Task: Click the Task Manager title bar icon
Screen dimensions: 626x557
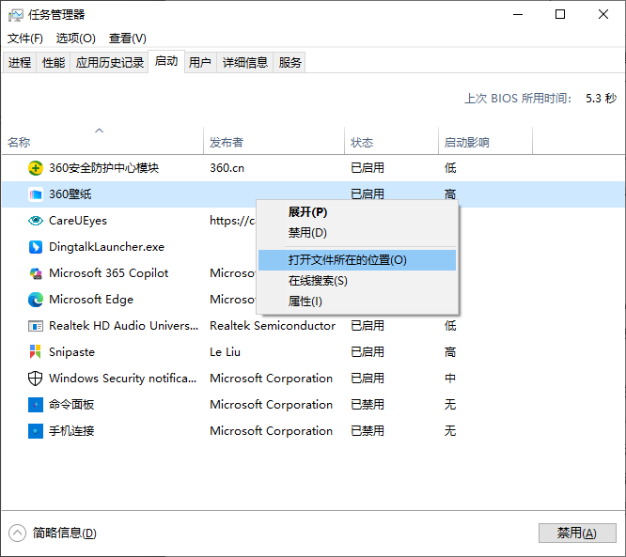Action: [x=16, y=15]
